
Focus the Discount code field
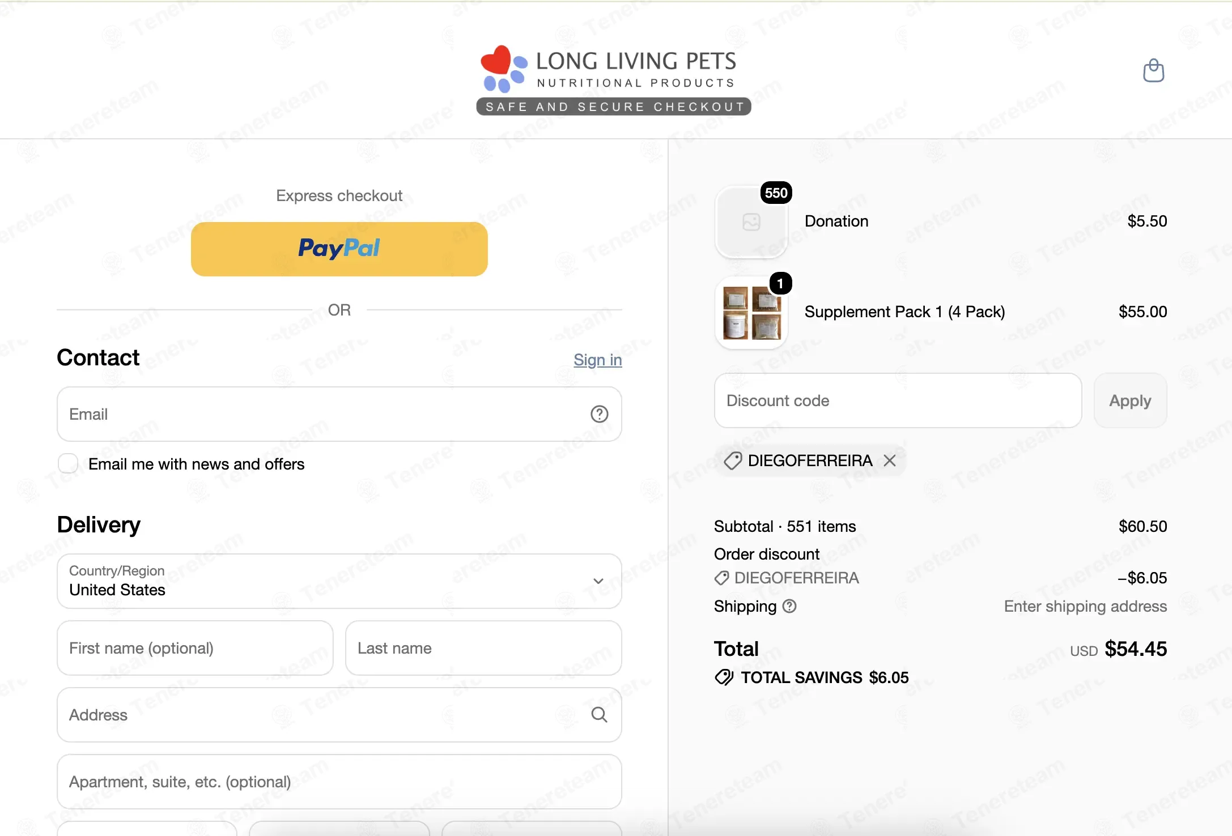coord(898,400)
